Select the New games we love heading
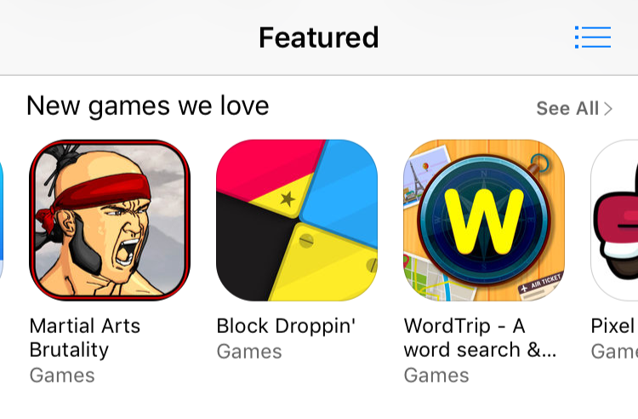This screenshot has width=638, height=419. click(x=148, y=106)
